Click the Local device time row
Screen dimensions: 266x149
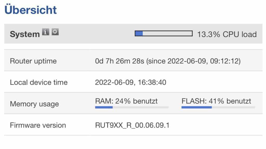click(38, 82)
